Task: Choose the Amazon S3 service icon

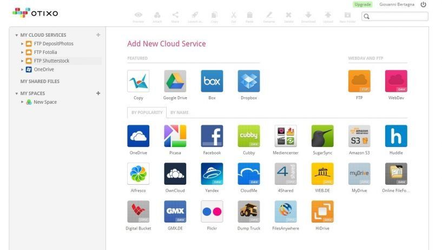Action: tap(359, 136)
